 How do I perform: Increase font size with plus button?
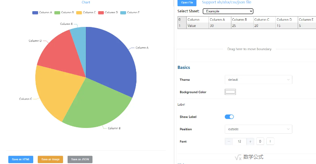pos(250,142)
